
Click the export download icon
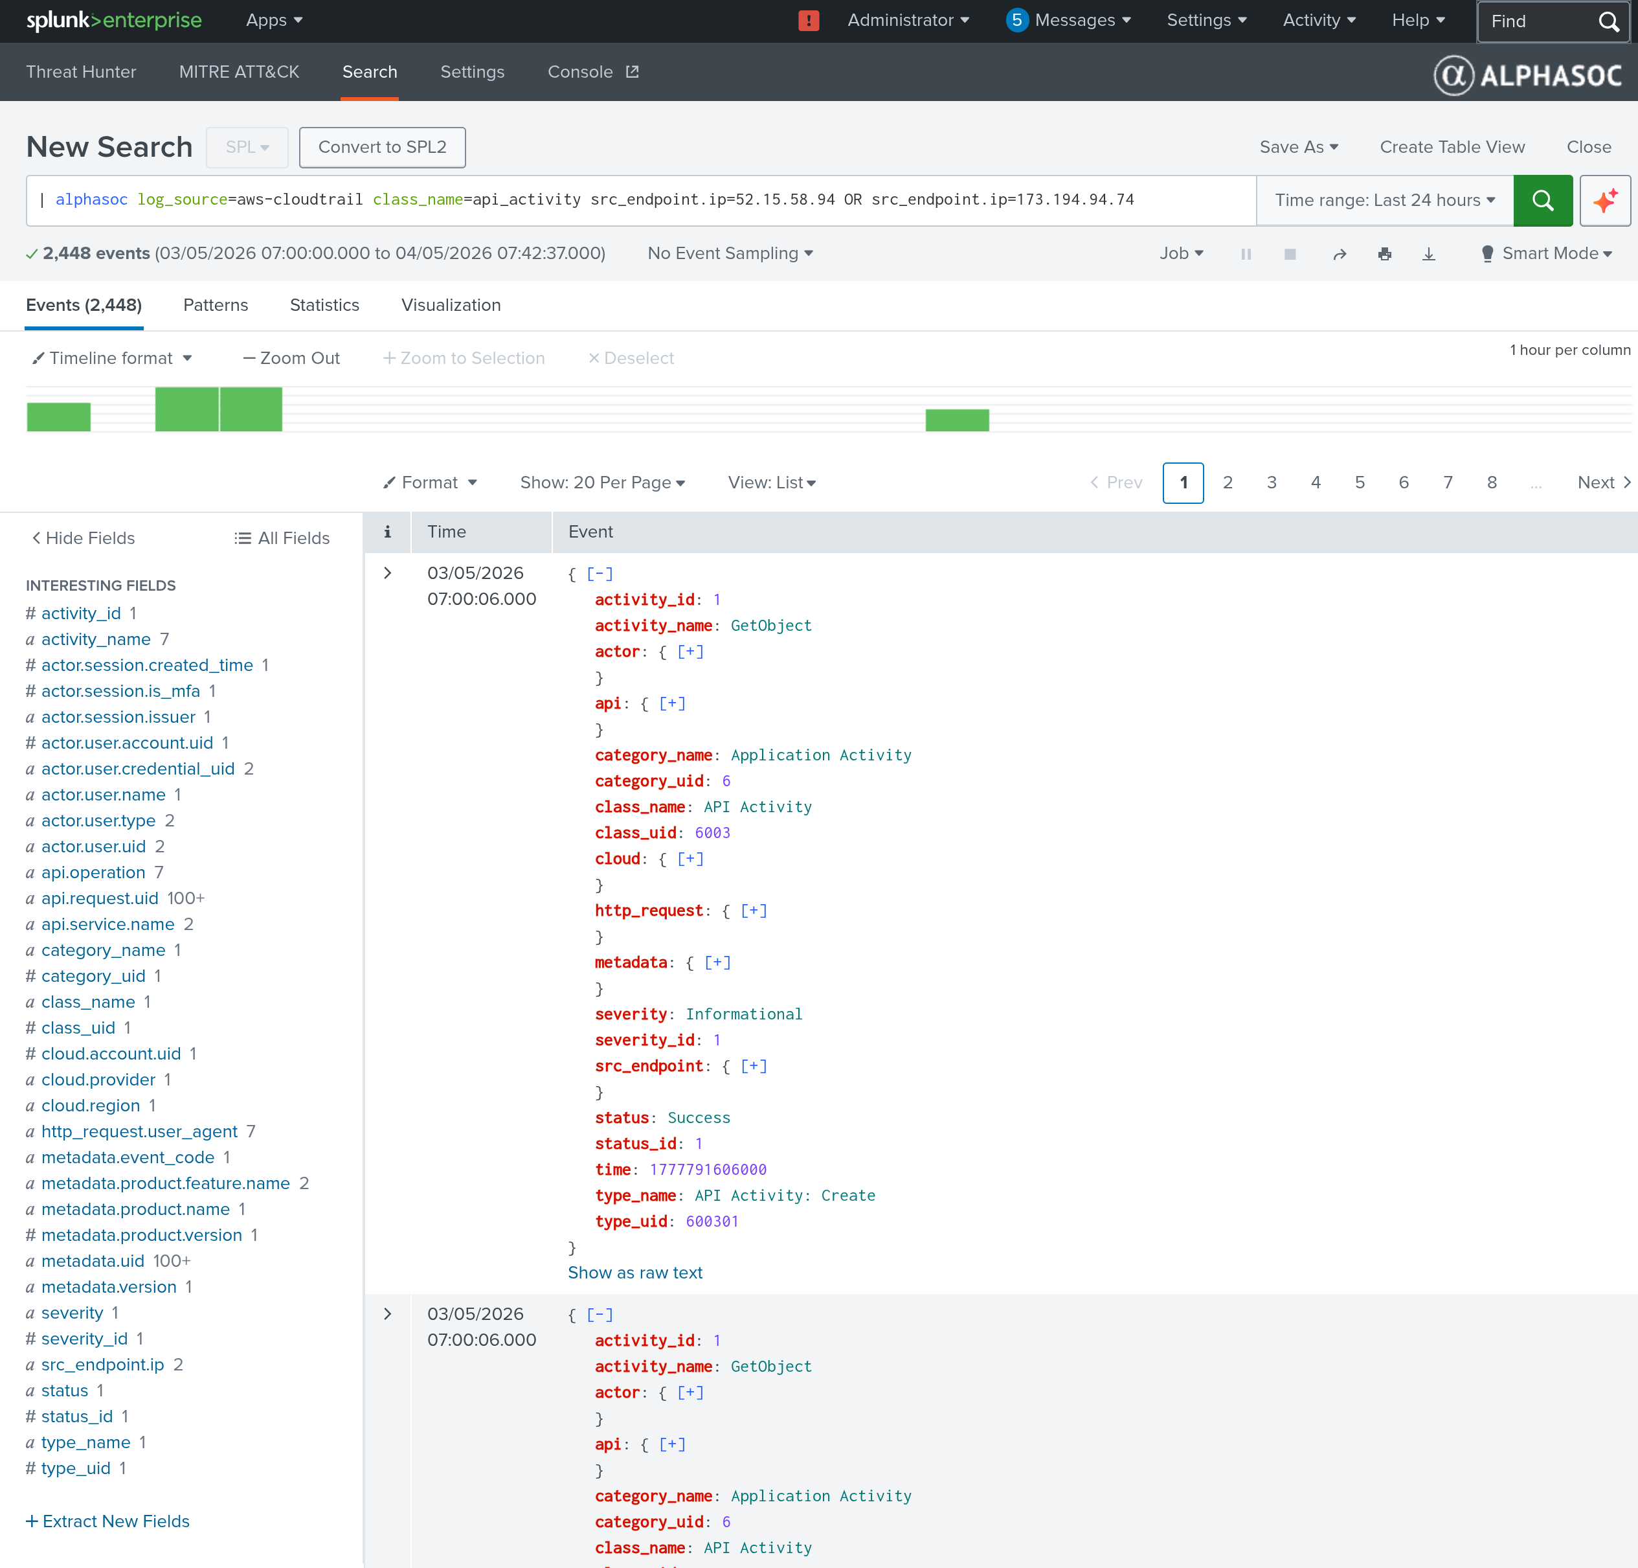(1429, 254)
